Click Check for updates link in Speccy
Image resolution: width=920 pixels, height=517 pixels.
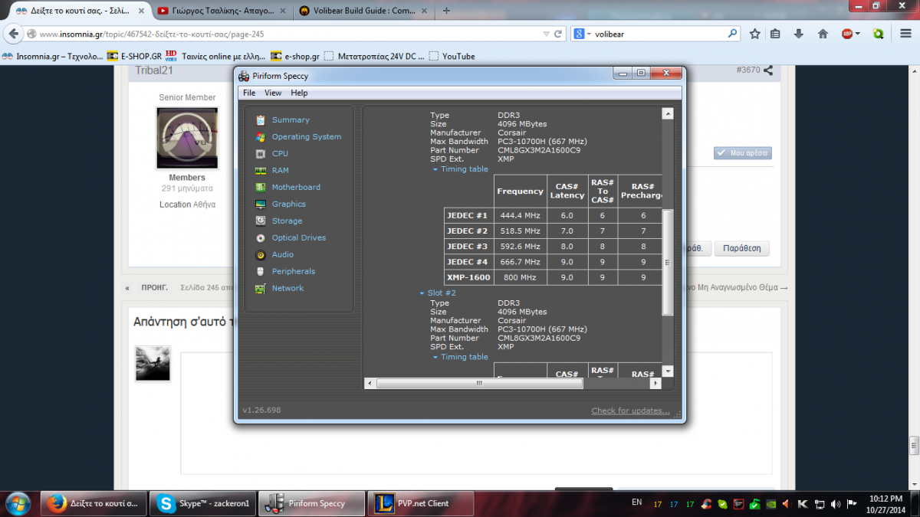pos(630,411)
